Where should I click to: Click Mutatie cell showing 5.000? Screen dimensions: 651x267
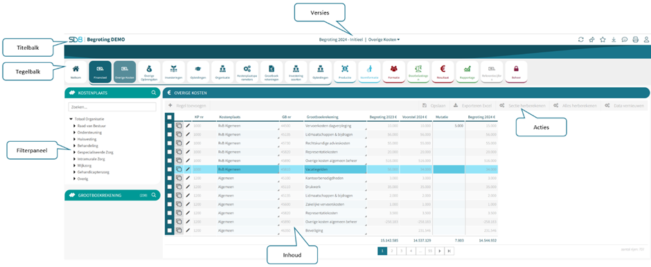[449, 125]
